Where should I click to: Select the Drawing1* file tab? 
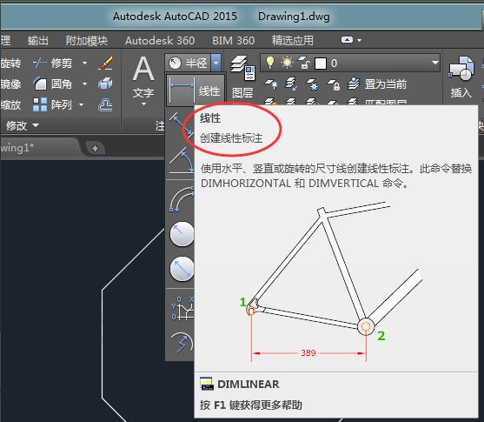(37, 148)
